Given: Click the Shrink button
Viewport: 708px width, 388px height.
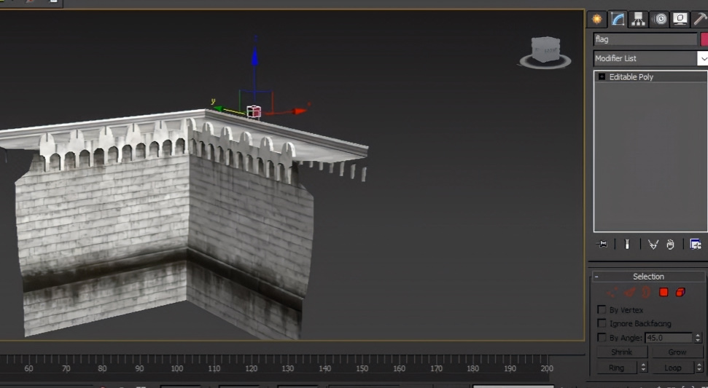Looking at the screenshot, I should coord(622,352).
